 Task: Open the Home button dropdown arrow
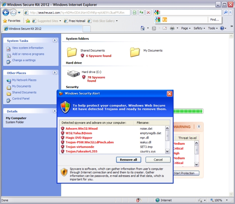tap(148, 28)
